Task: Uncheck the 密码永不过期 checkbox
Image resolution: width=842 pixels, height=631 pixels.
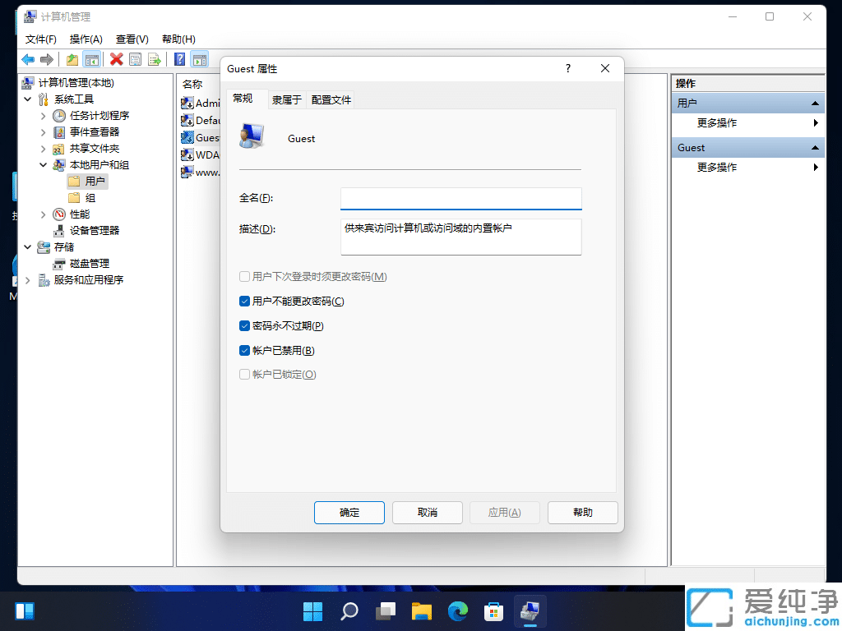Action: click(244, 325)
